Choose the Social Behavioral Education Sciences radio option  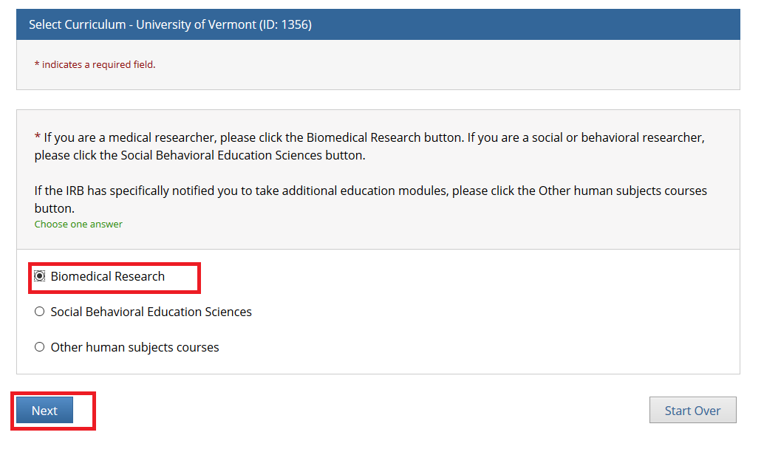[40, 312]
